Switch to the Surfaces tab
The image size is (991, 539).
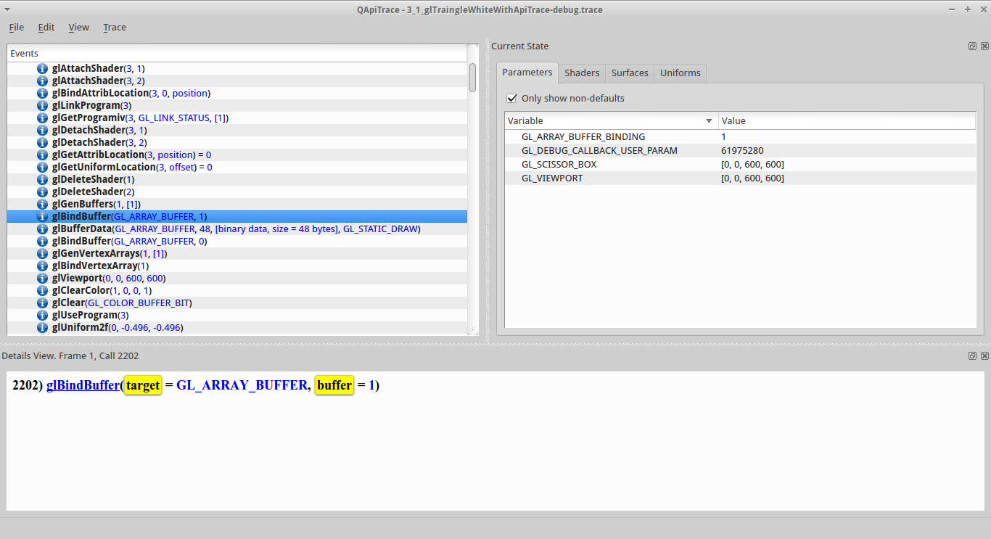630,73
